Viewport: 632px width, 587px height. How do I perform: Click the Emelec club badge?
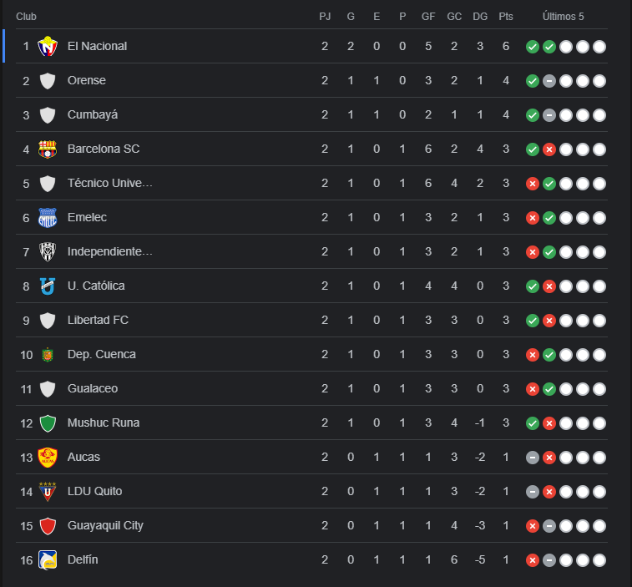click(48, 218)
